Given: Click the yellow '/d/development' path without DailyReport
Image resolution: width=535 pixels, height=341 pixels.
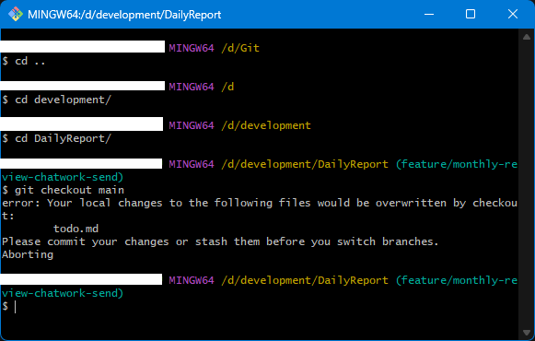Looking at the screenshot, I should click(x=266, y=125).
